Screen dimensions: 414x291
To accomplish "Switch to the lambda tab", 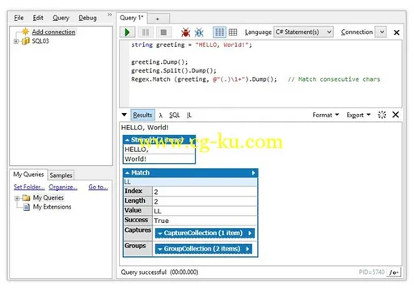I will [161, 116].
